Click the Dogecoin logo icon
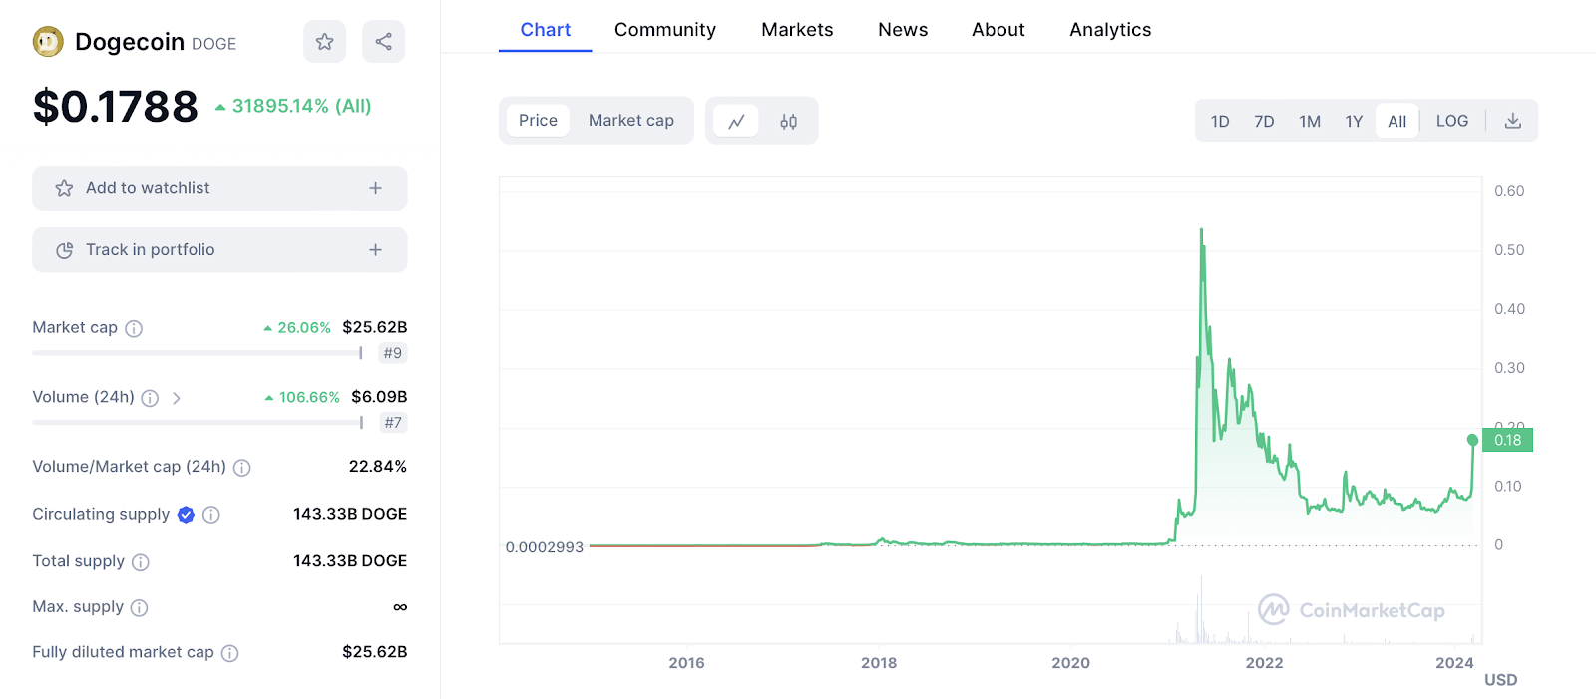 pyautogui.click(x=48, y=42)
